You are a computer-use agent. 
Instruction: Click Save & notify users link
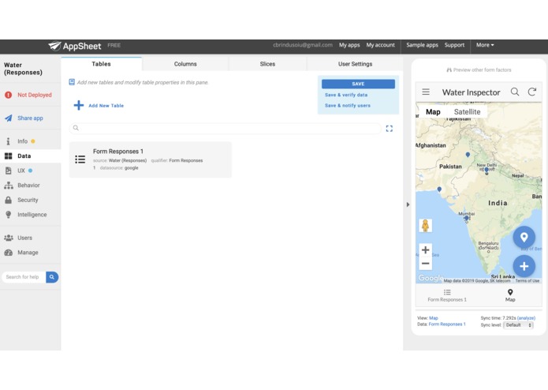pyautogui.click(x=348, y=105)
